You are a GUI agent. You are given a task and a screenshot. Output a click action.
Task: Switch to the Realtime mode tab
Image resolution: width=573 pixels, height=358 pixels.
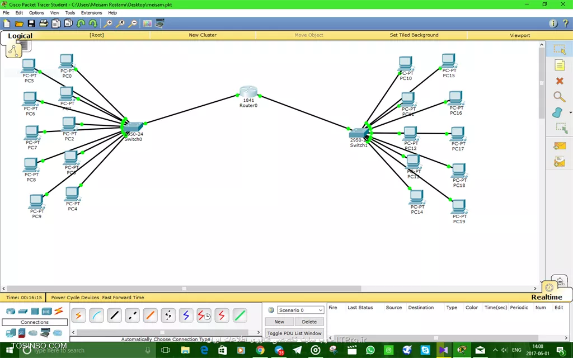click(547, 297)
